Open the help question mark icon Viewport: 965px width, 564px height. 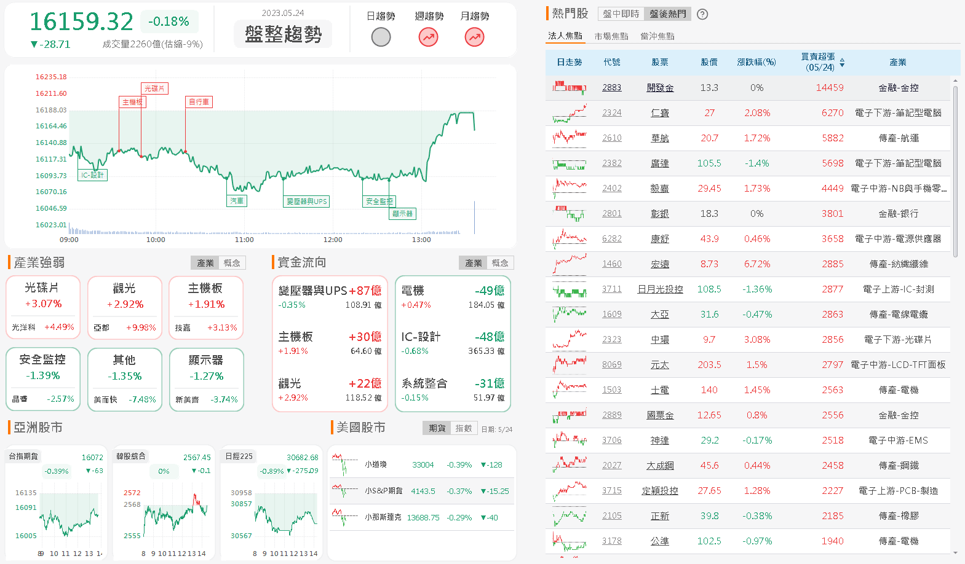pos(702,14)
